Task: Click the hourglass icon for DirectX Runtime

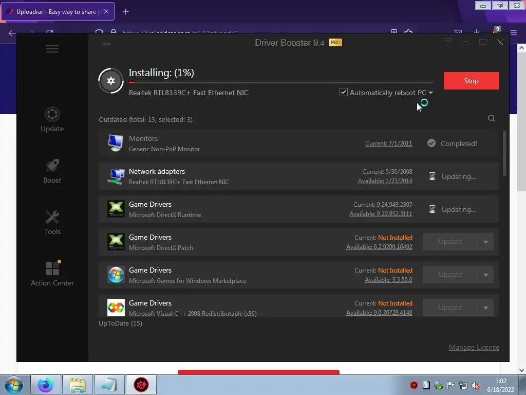Action: click(x=432, y=209)
